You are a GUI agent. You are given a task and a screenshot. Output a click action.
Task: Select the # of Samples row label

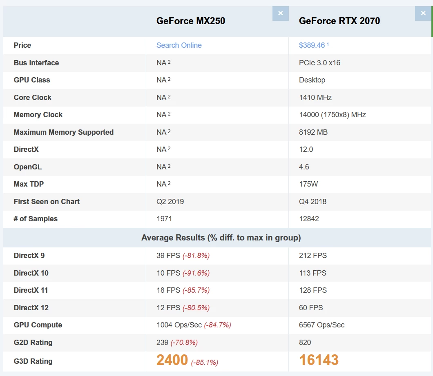[x=36, y=219]
